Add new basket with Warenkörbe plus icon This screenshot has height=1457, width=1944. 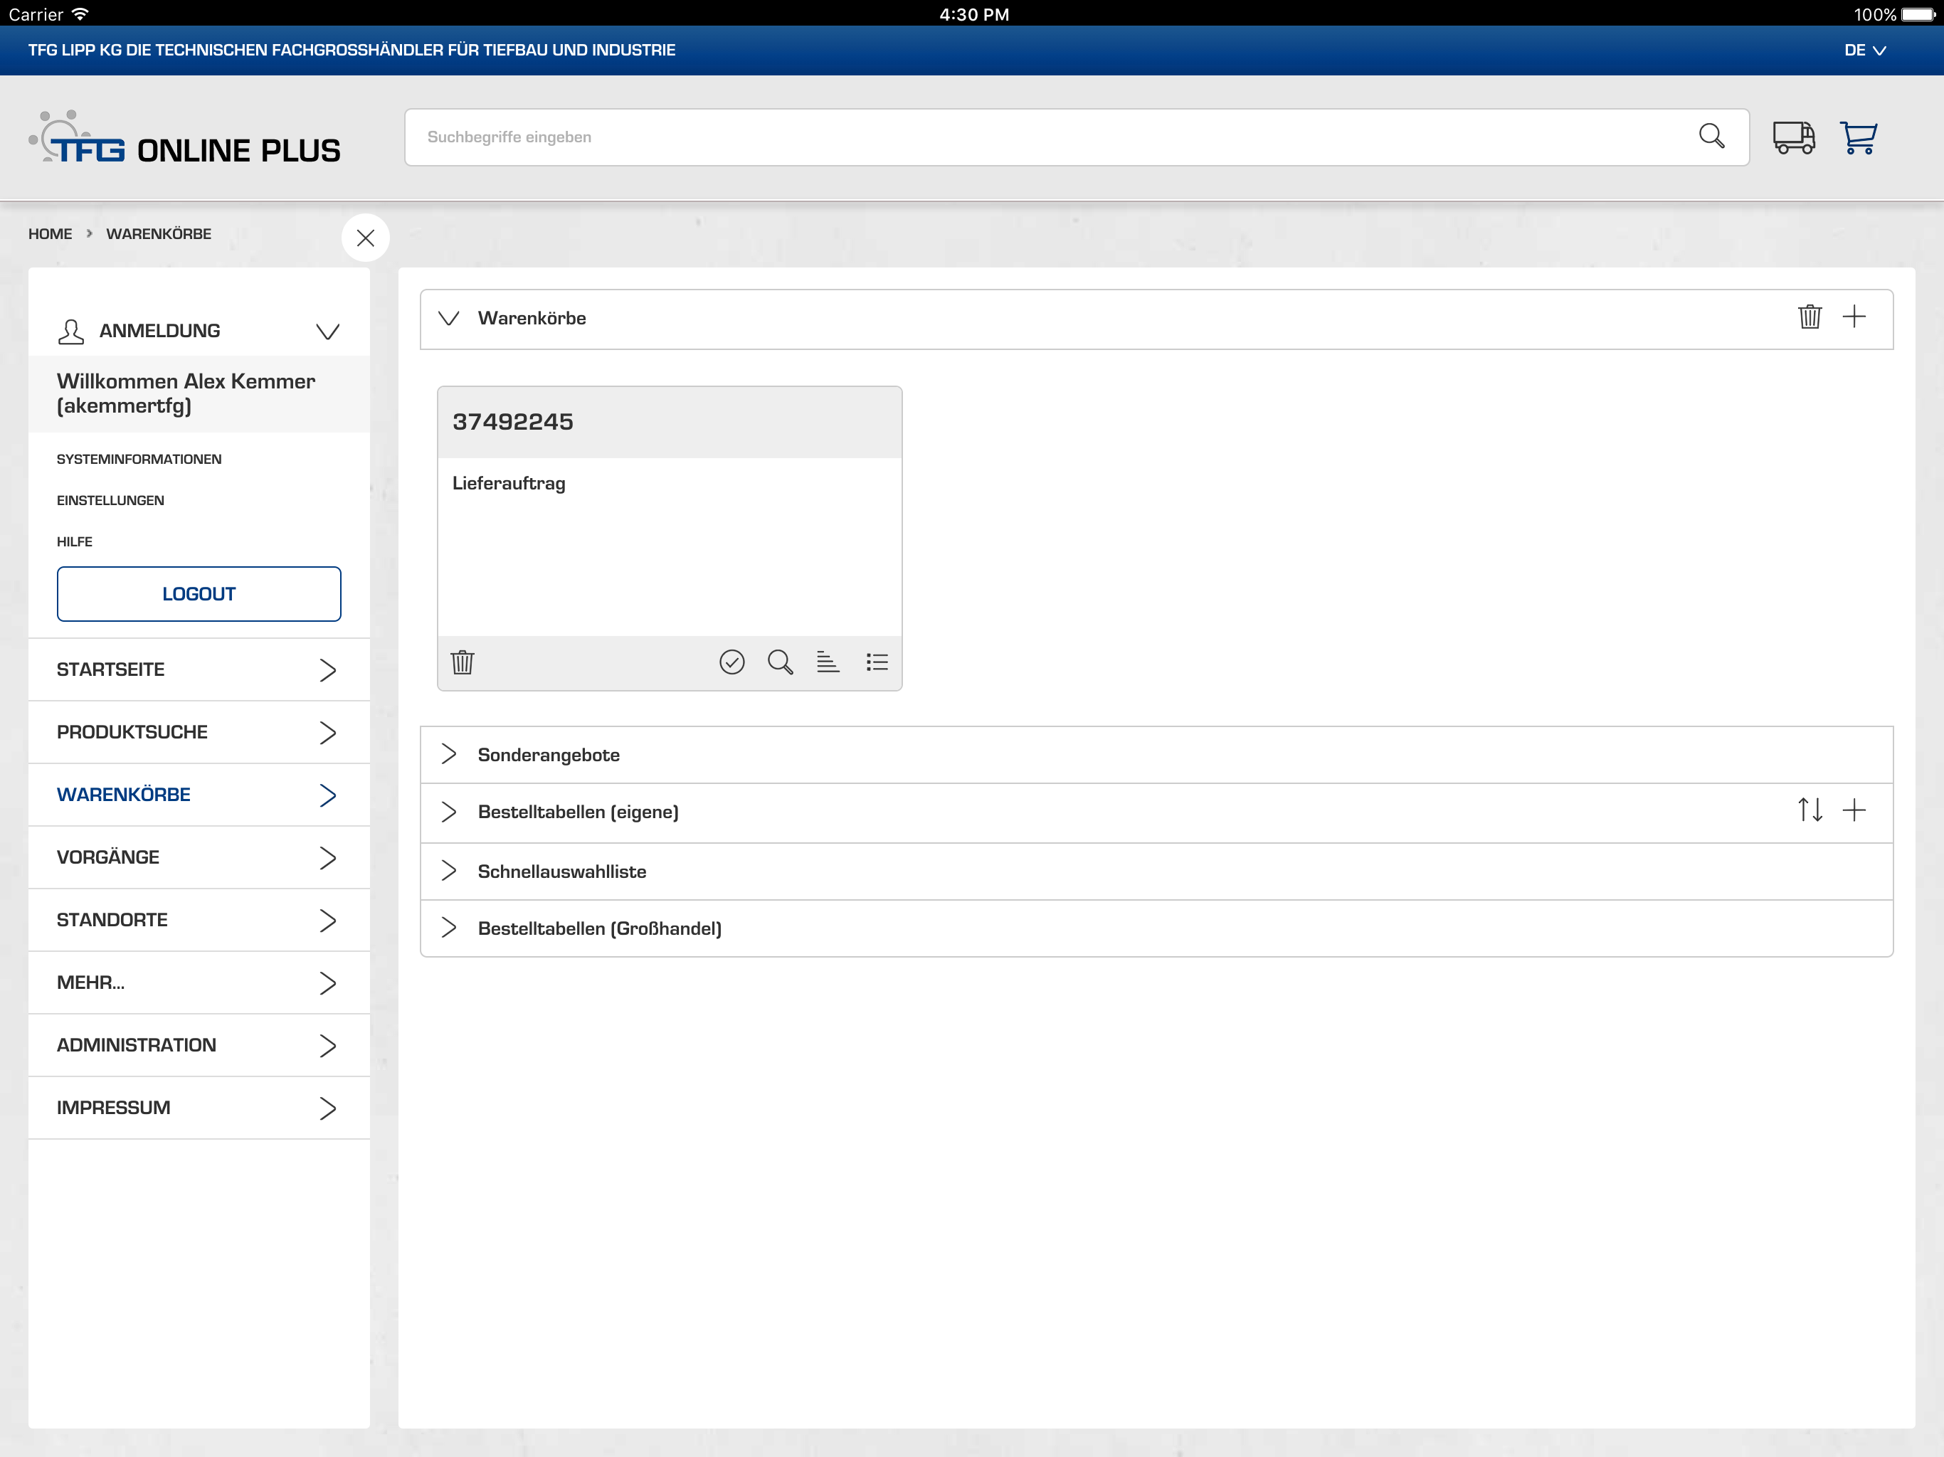point(1854,317)
